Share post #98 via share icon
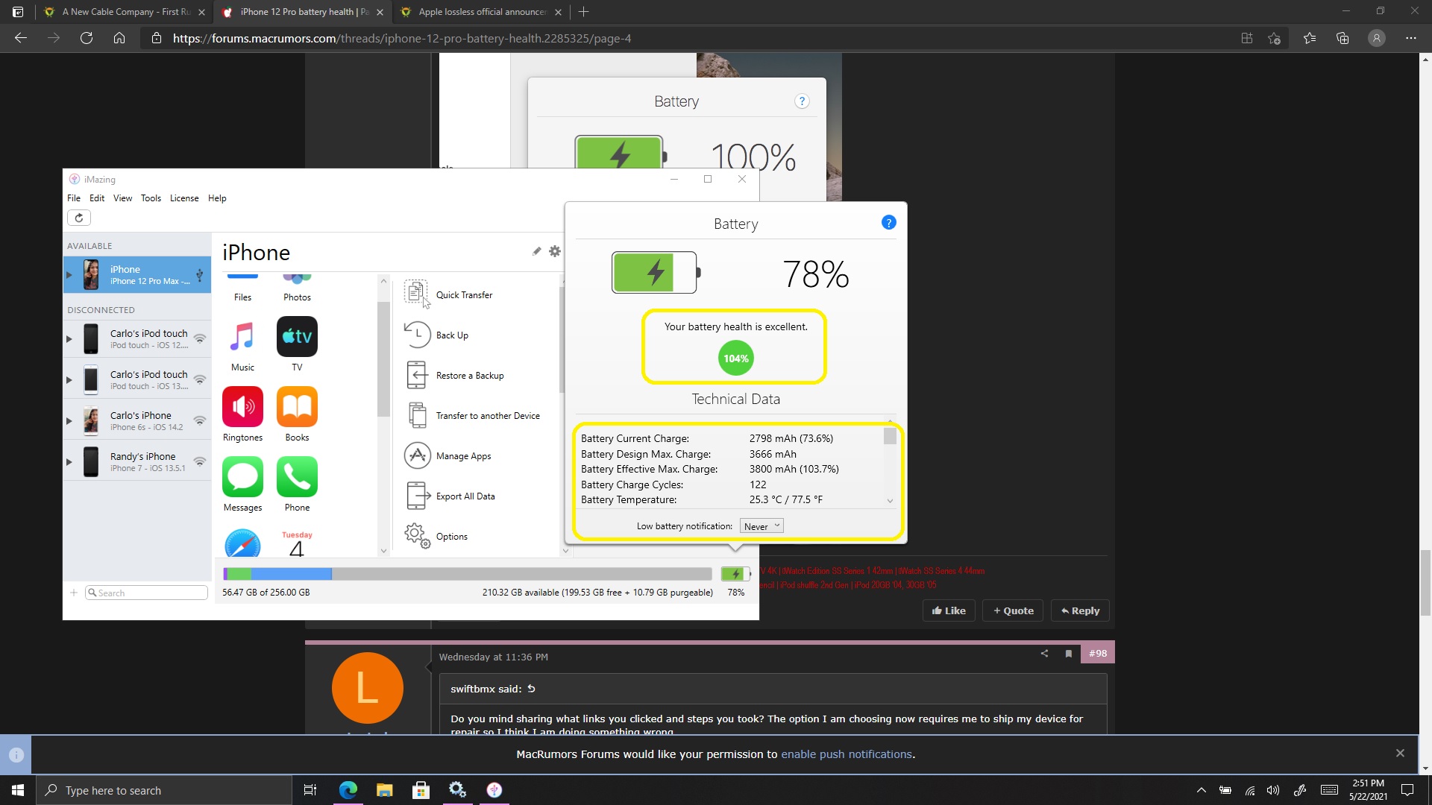The width and height of the screenshot is (1432, 805). [x=1044, y=654]
